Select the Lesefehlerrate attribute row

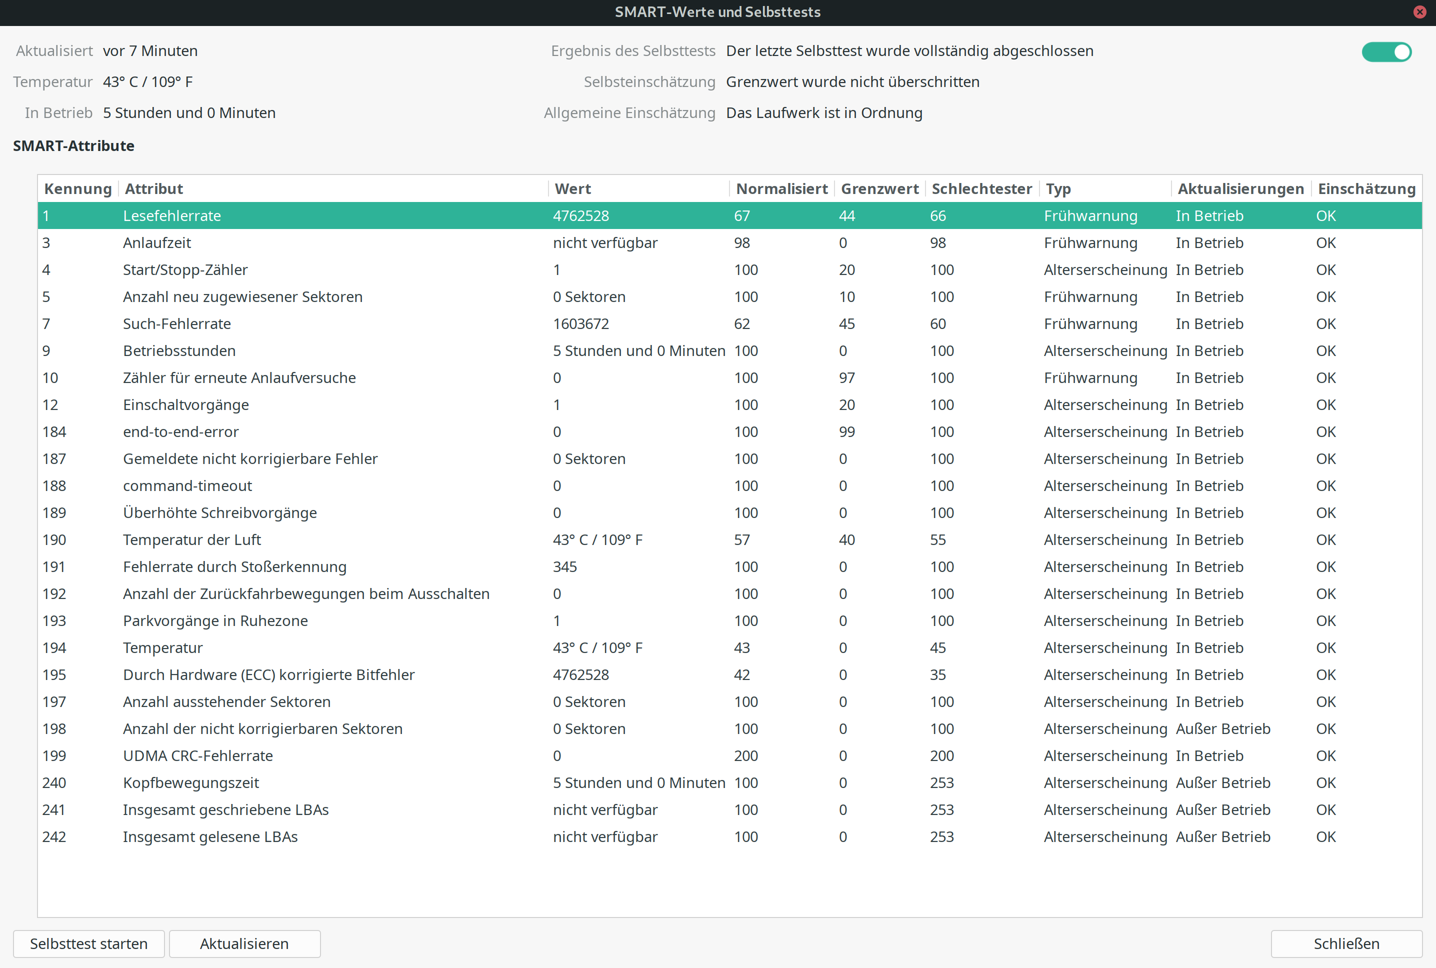[x=172, y=216]
